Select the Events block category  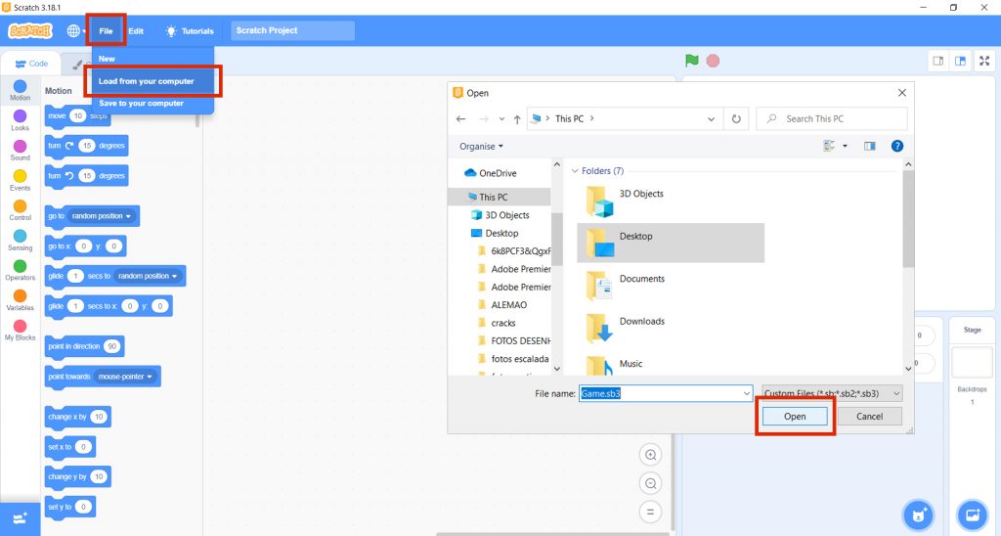click(20, 180)
